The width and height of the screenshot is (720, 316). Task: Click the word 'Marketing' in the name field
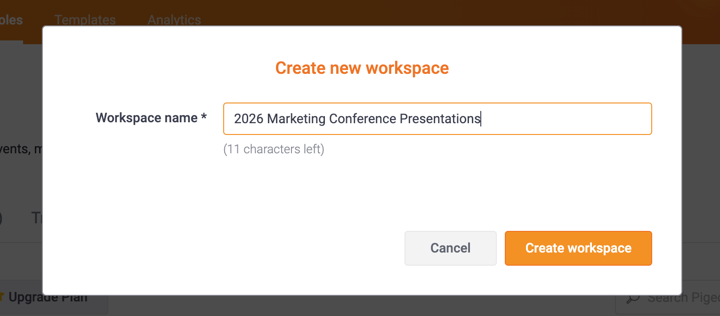[296, 119]
